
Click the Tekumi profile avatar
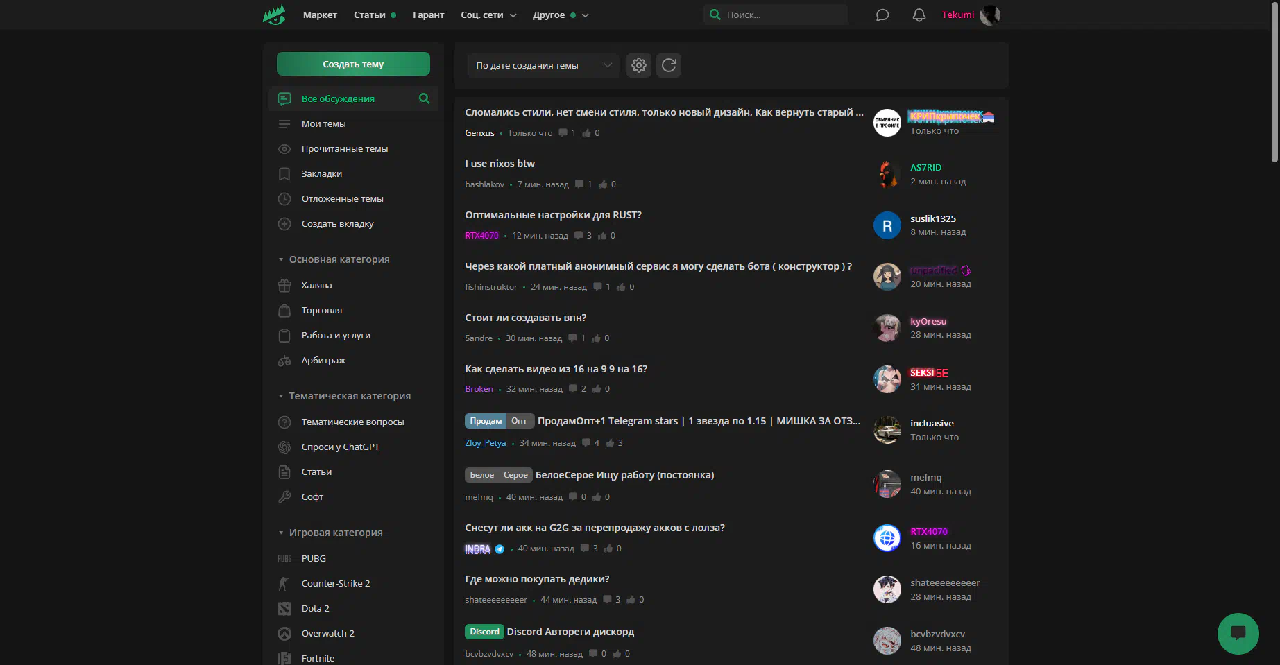coord(990,15)
